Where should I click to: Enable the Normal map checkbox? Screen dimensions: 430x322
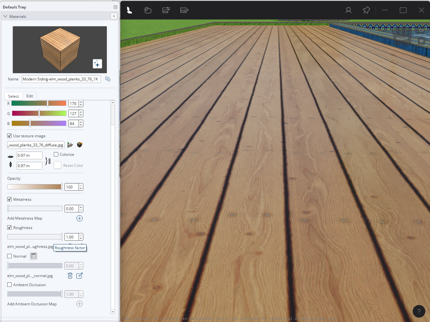9,256
